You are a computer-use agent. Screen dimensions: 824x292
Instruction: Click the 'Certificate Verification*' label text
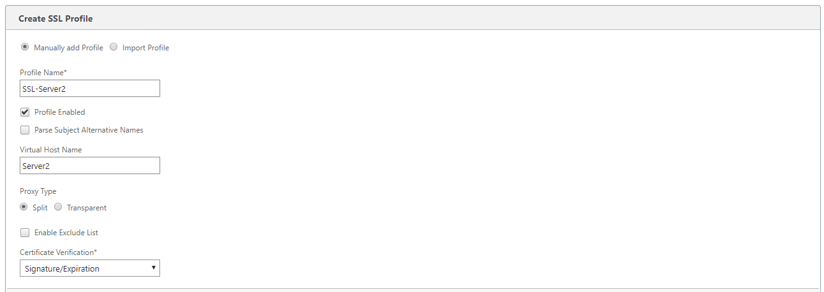tap(59, 252)
